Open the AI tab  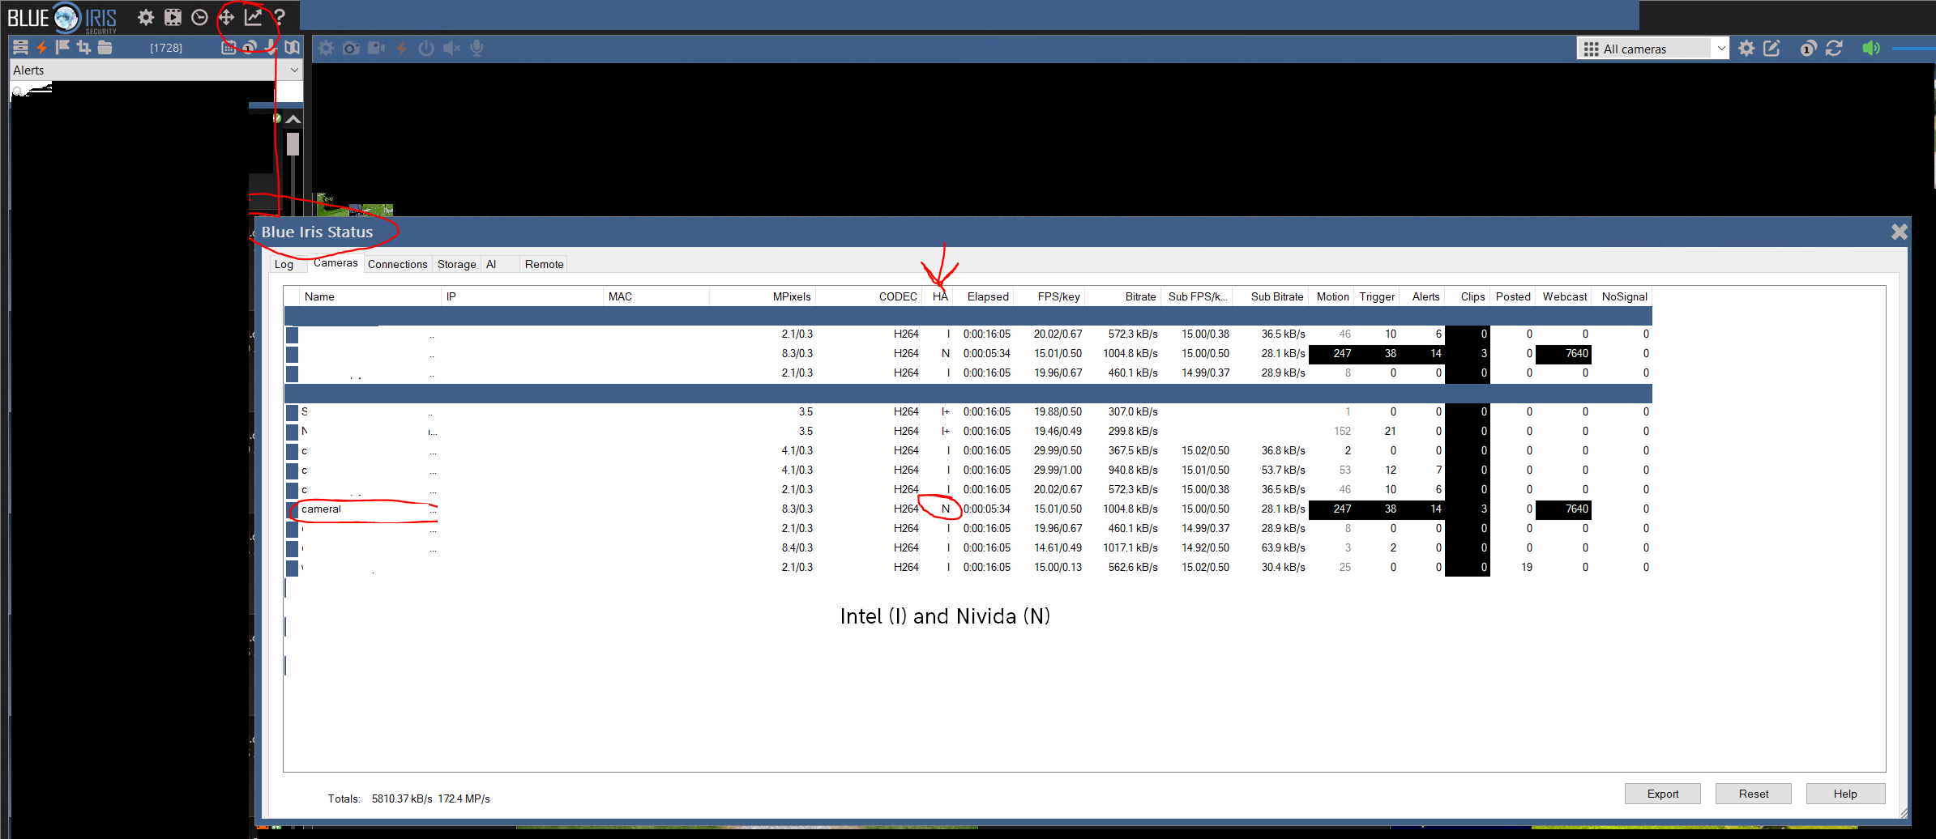491,264
